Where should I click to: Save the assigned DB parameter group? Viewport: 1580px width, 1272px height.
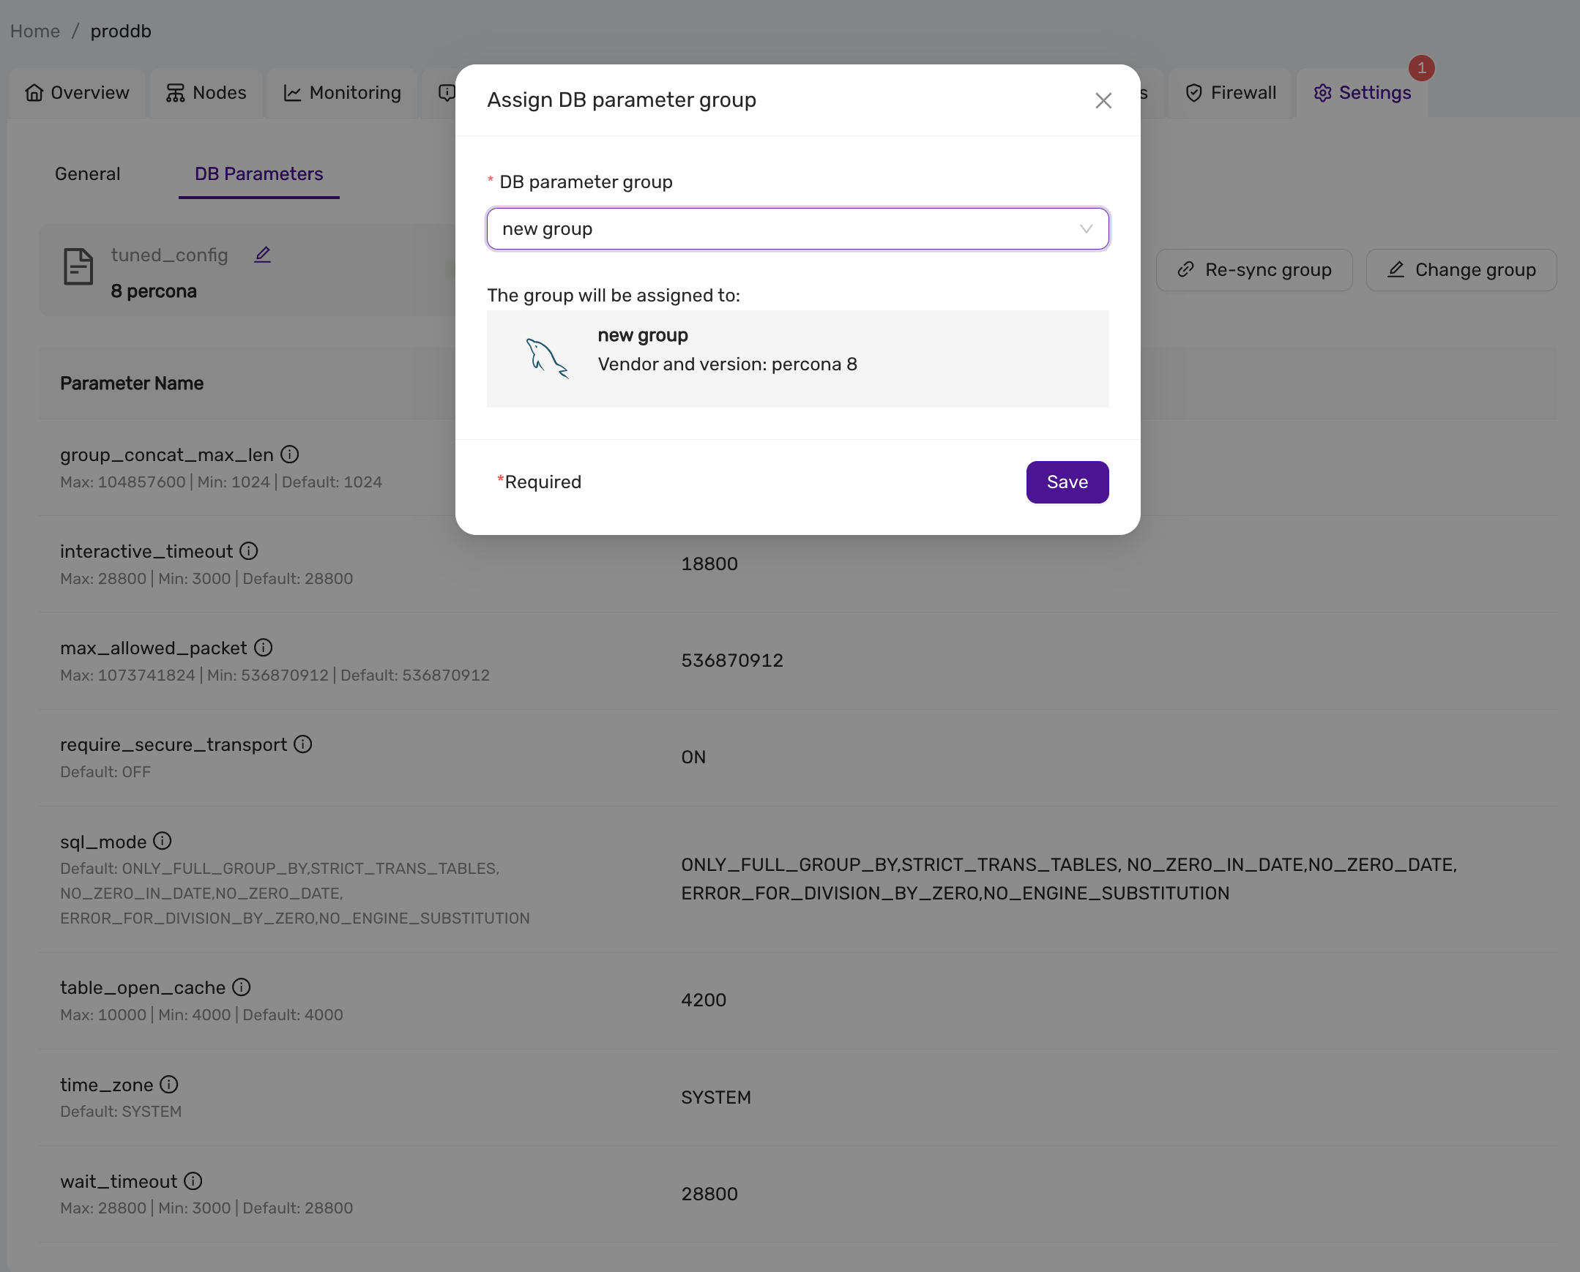tap(1067, 482)
